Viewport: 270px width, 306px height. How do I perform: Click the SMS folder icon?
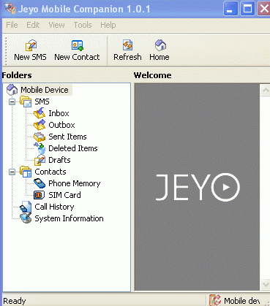26,102
